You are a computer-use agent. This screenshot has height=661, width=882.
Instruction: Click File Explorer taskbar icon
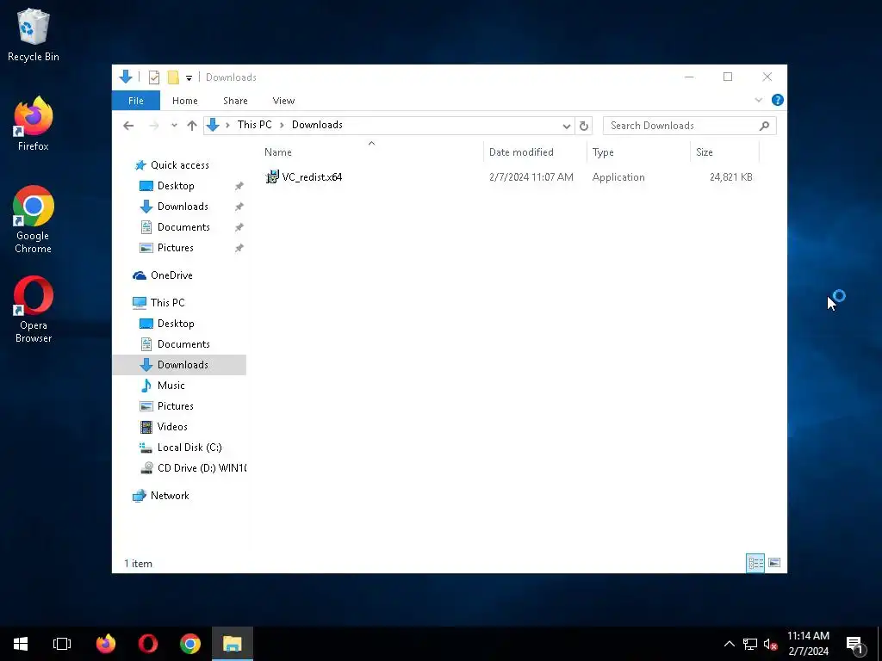(x=233, y=644)
